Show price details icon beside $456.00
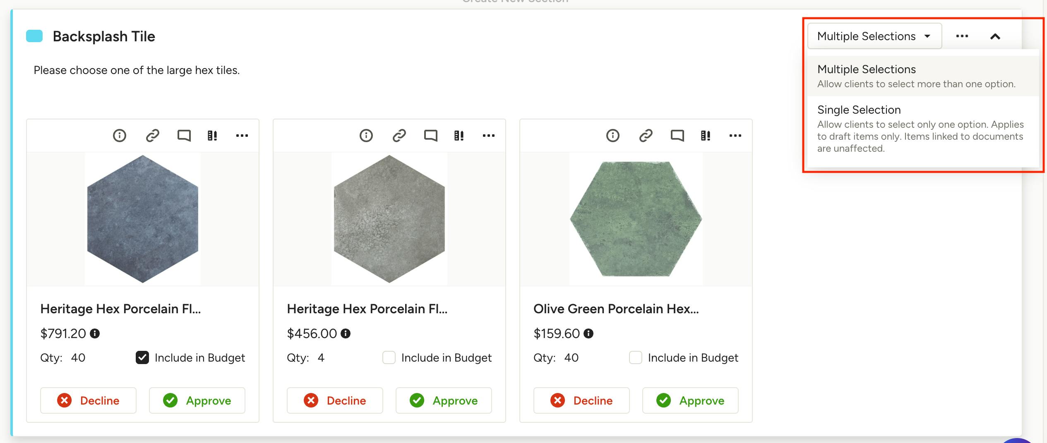The height and width of the screenshot is (443, 1047). tap(346, 333)
